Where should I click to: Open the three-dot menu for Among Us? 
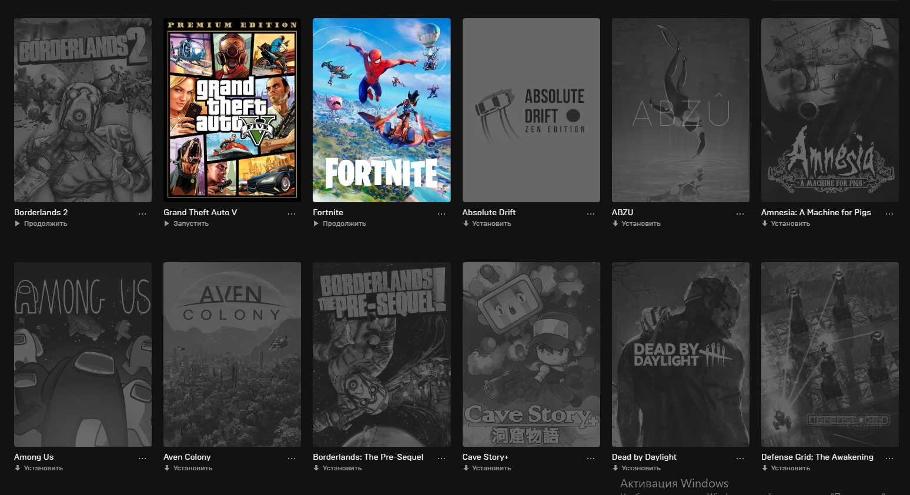142,459
